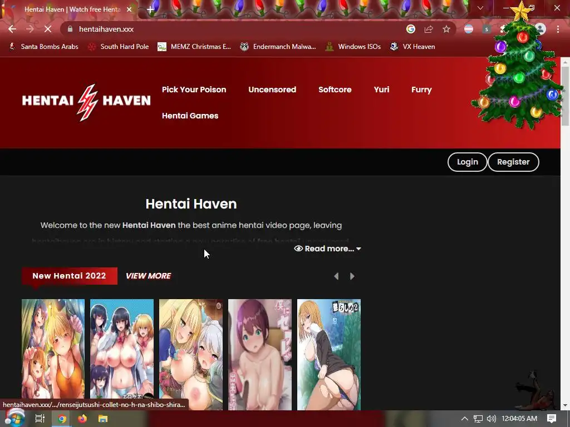Close the Hentai Haven browser tab
The height and width of the screenshot is (427, 570).
click(129, 9)
